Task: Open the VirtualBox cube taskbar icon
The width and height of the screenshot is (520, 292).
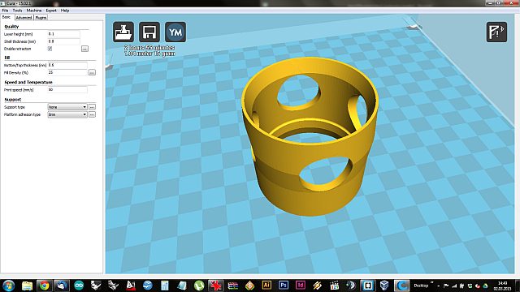Action: 384,286
